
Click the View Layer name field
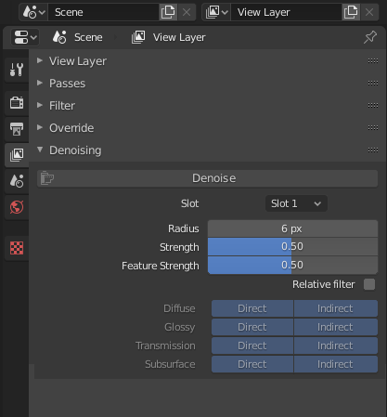tap(286, 12)
